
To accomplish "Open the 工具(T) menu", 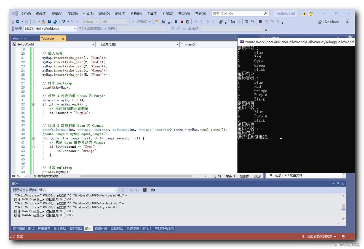I will 152,14.
